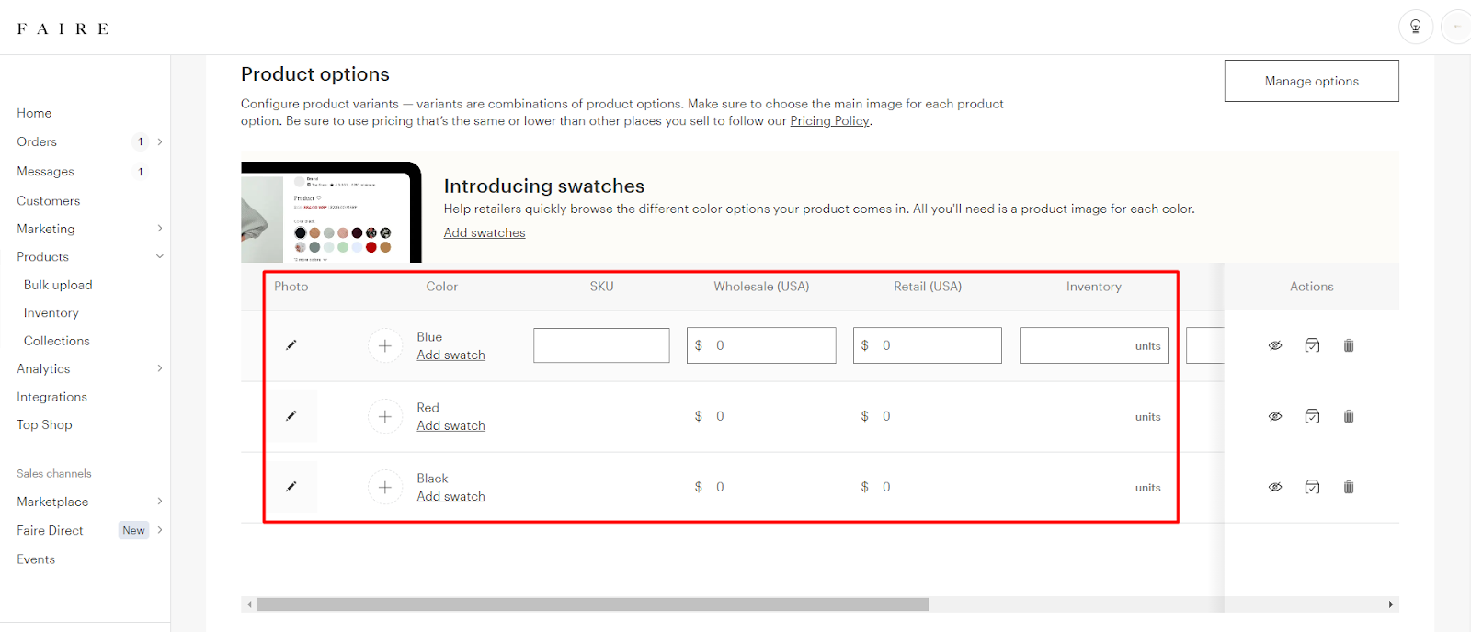Click the Messages count badge
This screenshot has width=1471, height=632.
coord(140,172)
